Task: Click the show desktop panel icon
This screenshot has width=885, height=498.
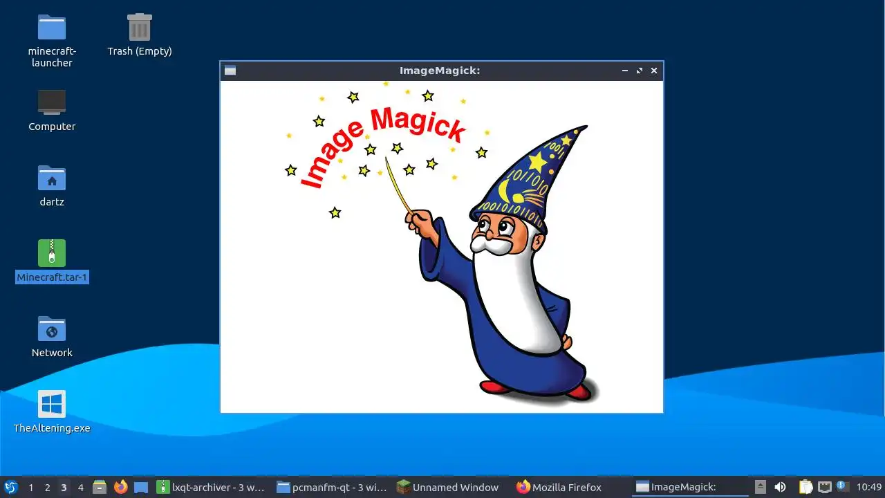Action: 141,487
